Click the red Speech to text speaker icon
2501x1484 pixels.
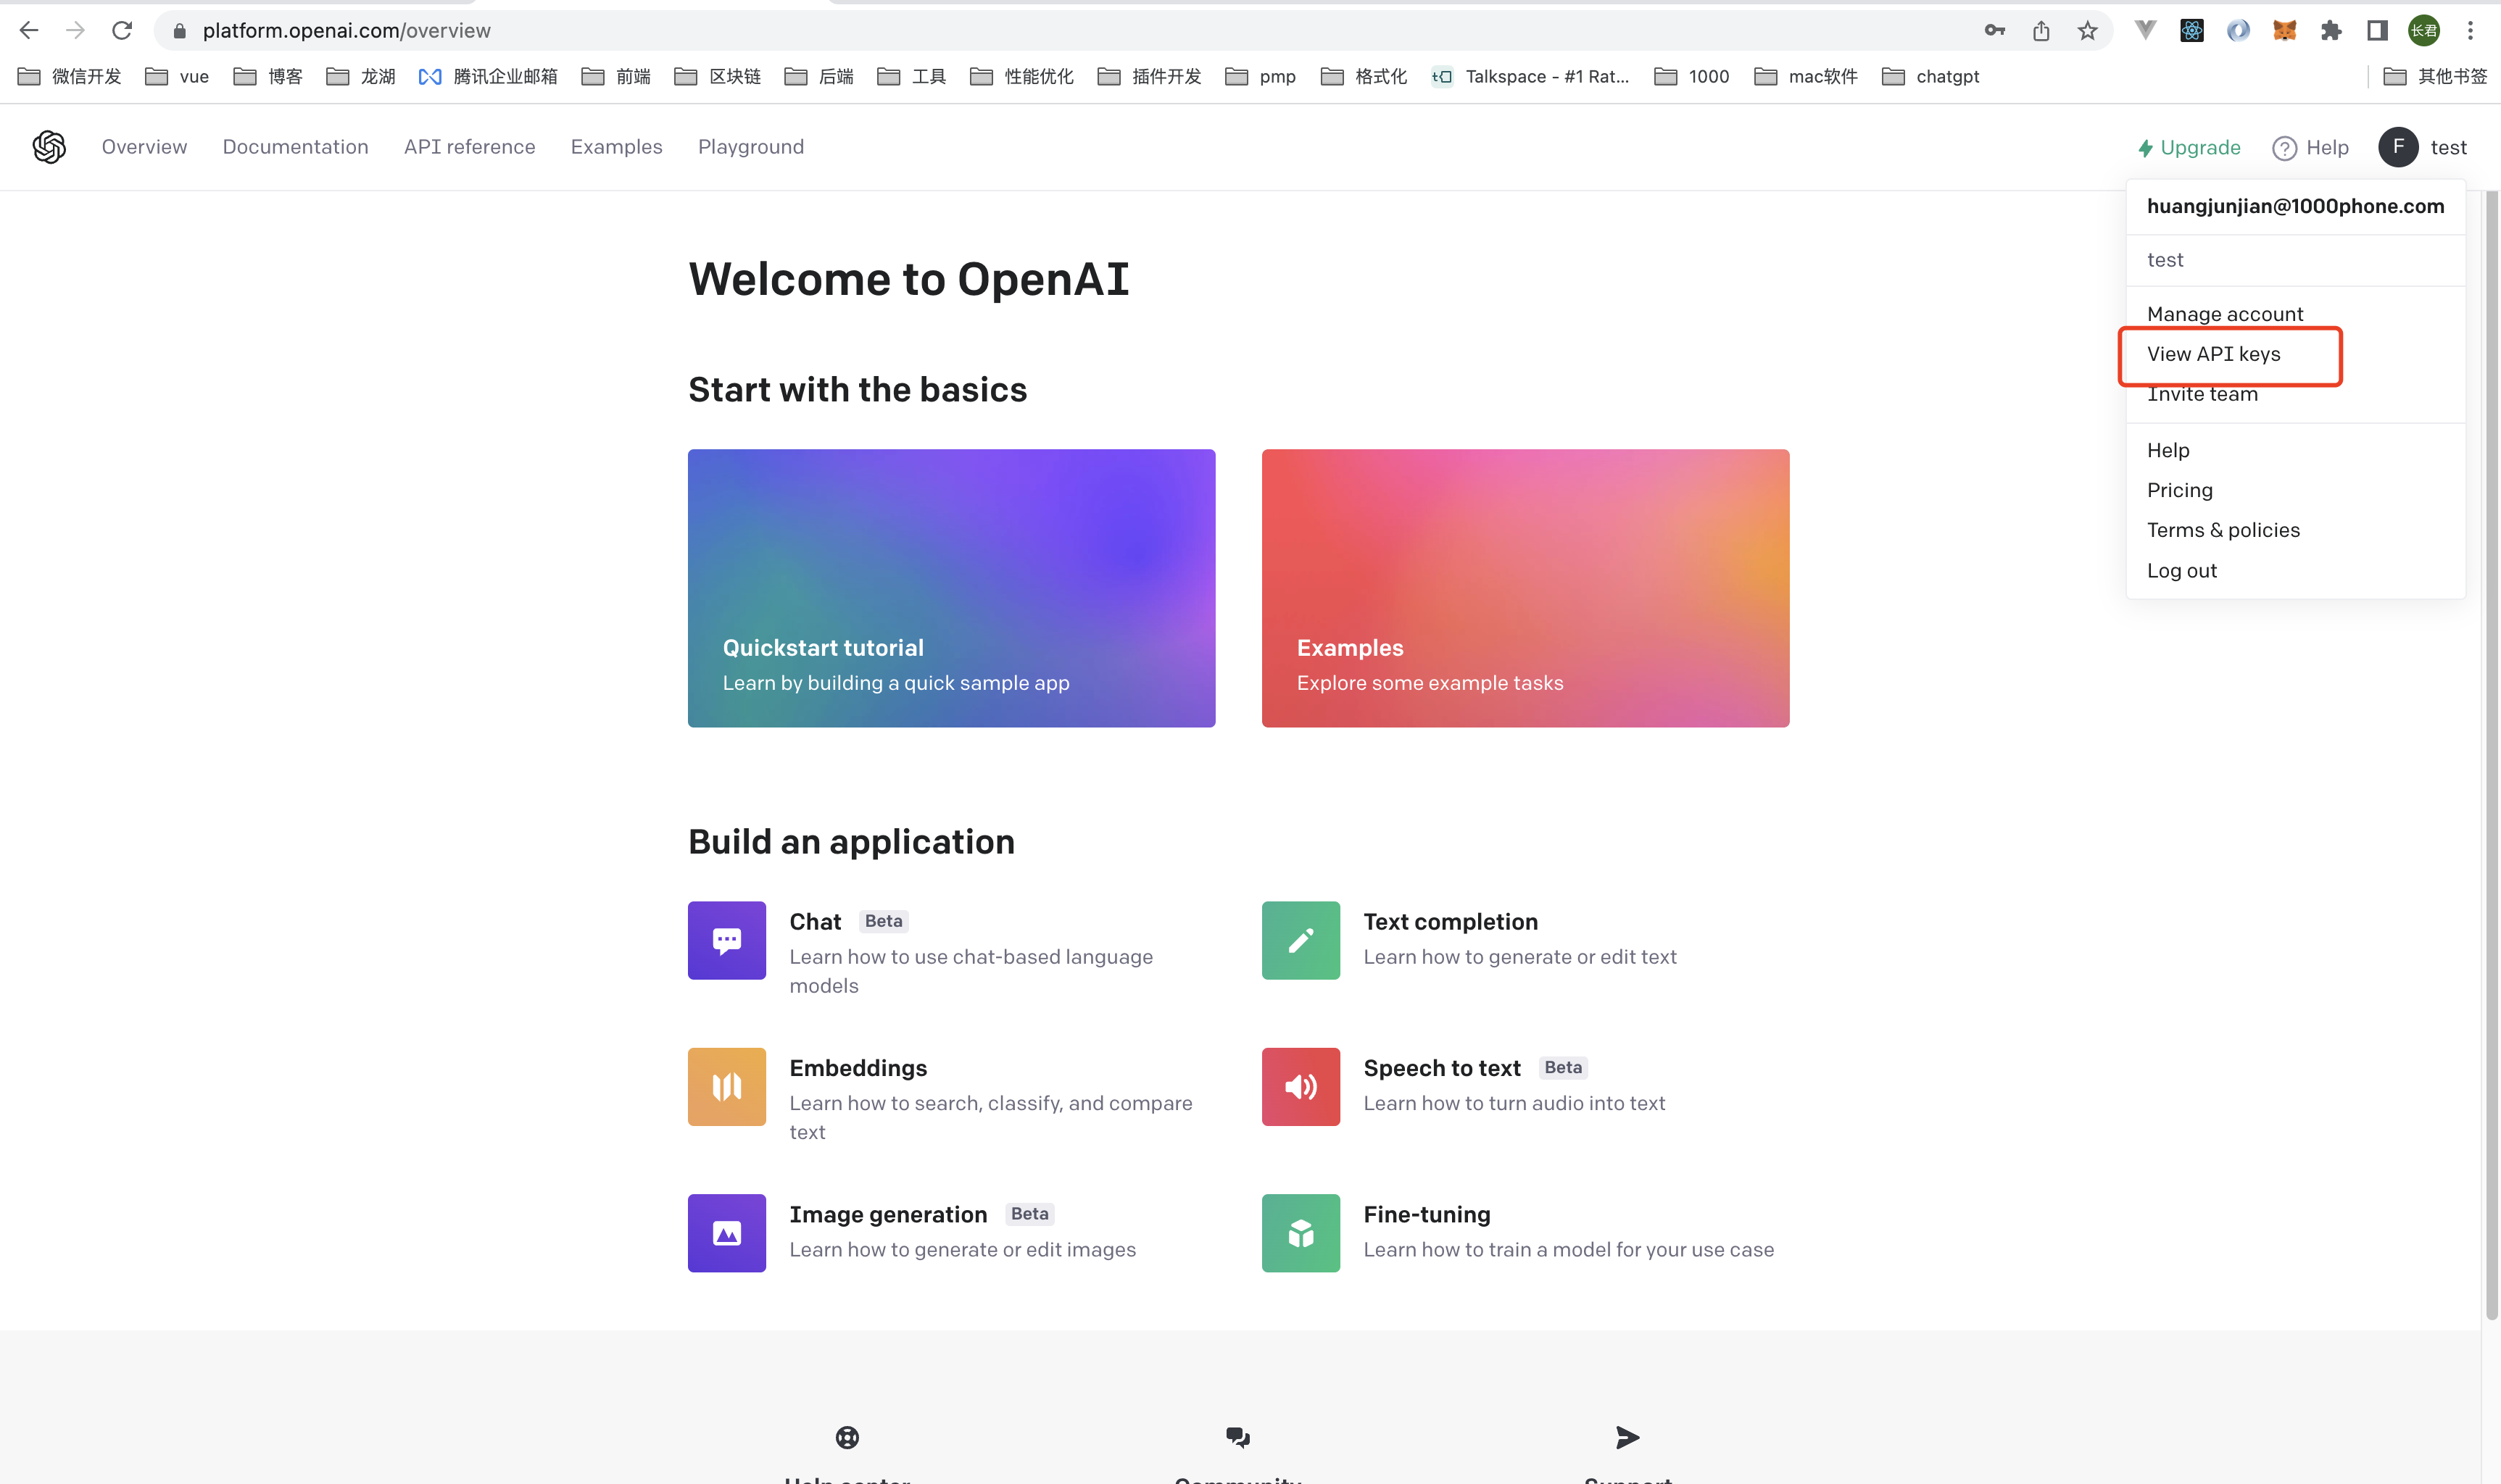1301,1086
